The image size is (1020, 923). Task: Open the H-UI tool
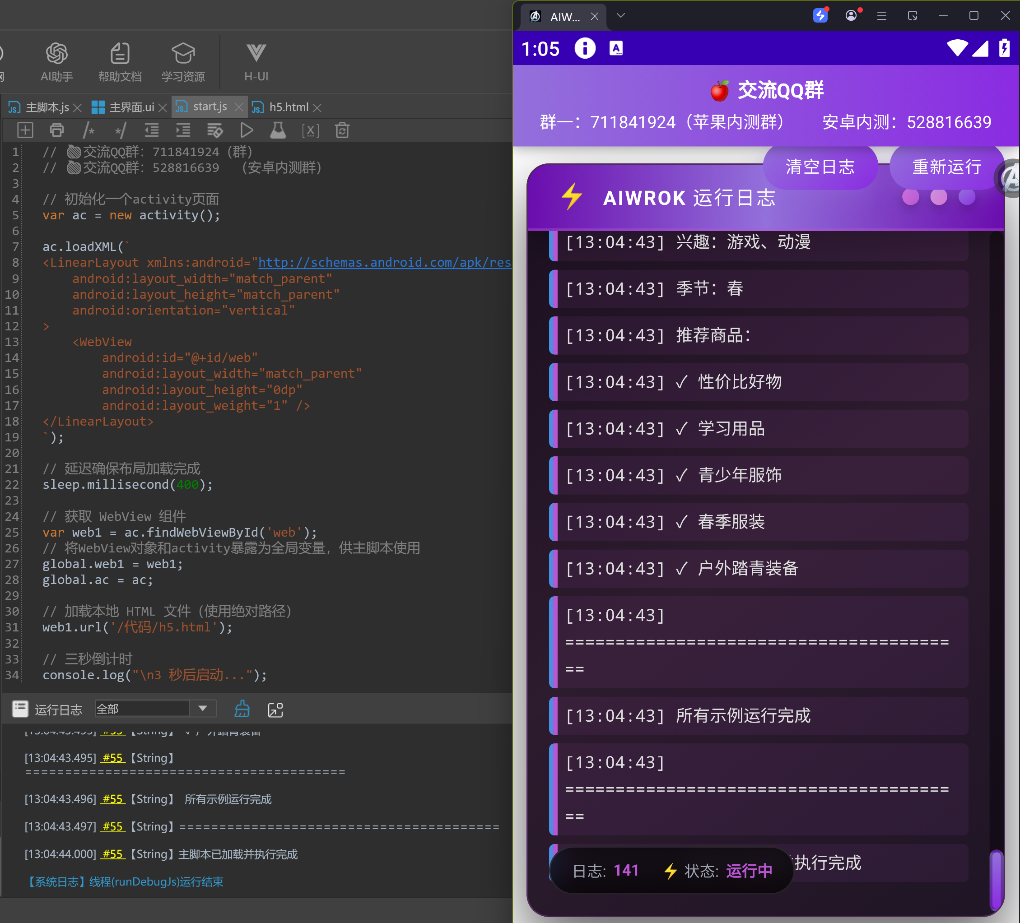[x=256, y=62]
